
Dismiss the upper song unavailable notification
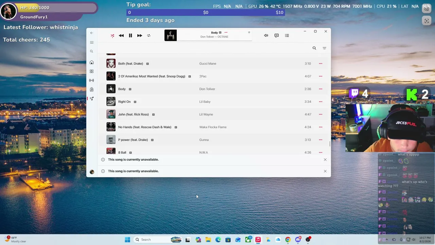pyautogui.click(x=325, y=160)
